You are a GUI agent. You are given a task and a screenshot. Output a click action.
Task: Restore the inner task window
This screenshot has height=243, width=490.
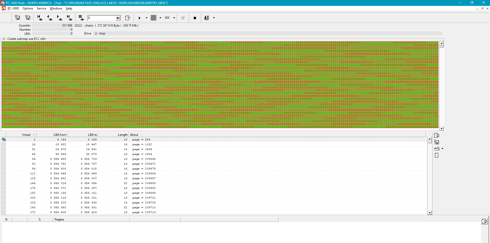[x=482, y=8]
